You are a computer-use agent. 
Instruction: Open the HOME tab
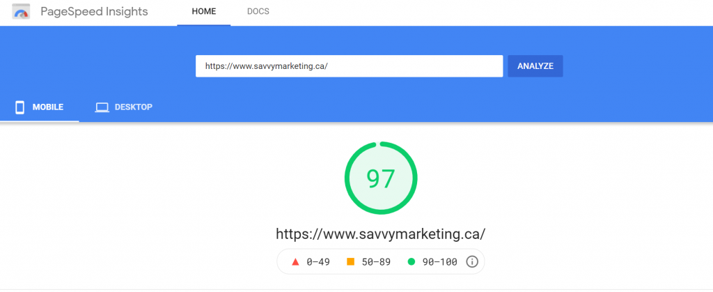pos(204,12)
